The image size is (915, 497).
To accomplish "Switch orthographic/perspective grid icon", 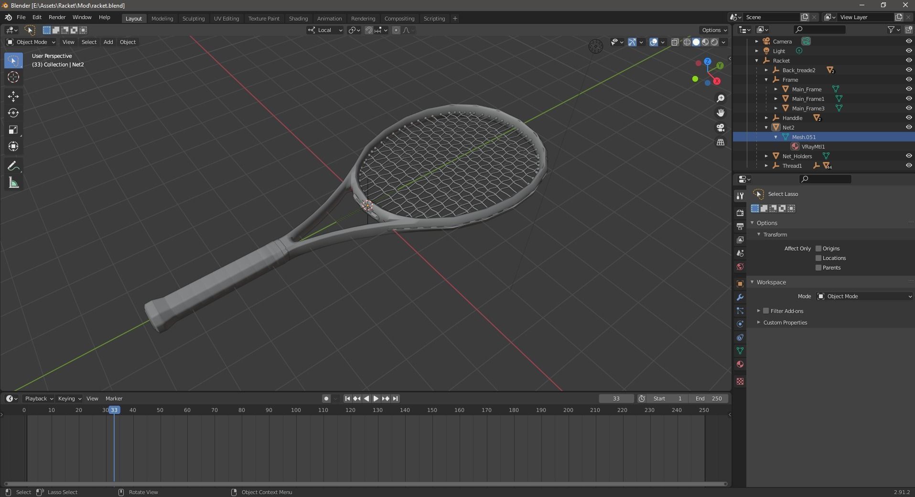I will coord(721,142).
